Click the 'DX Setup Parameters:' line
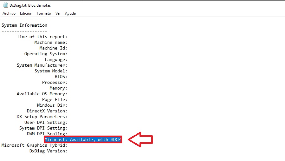This screenshot has width=285, height=161. [x=42, y=117]
